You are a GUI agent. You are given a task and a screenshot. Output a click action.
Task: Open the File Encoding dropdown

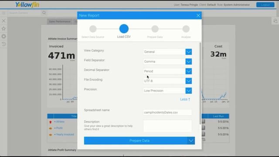[x=189, y=81]
